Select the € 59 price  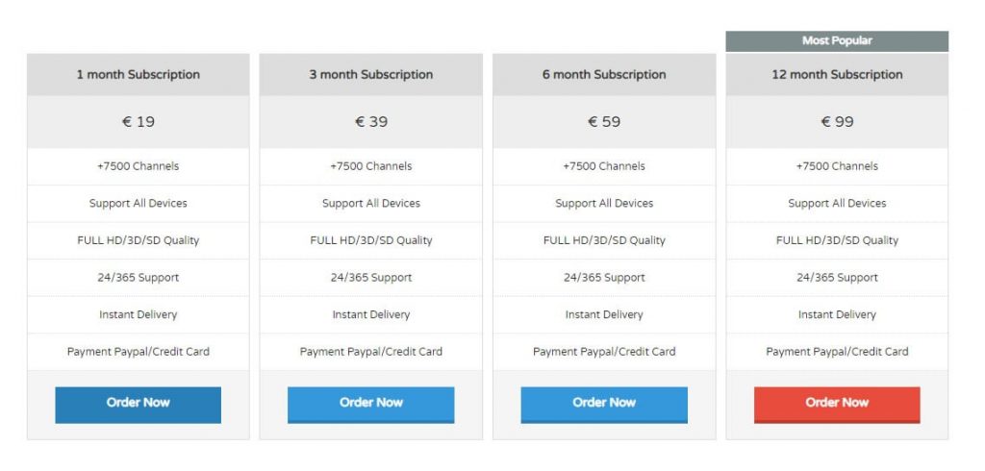tap(604, 121)
